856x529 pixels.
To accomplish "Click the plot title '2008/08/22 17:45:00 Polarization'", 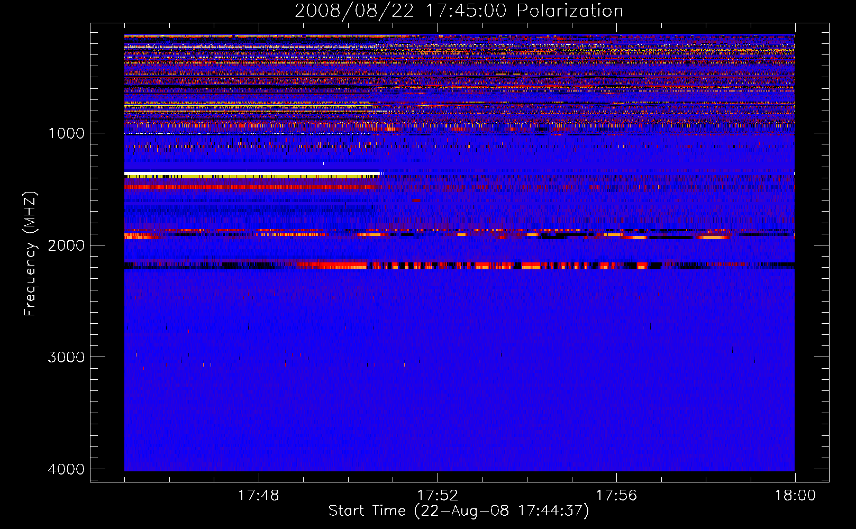I will click(x=459, y=11).
